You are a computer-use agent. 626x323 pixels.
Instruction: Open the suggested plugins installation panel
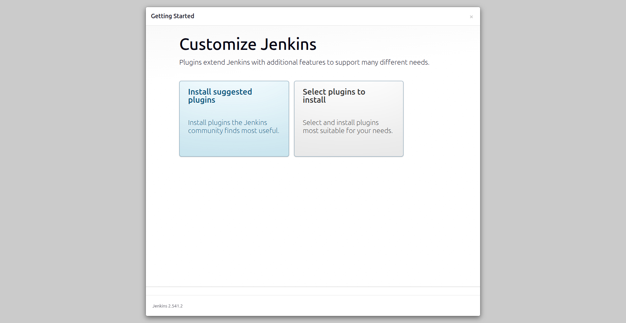234,141
